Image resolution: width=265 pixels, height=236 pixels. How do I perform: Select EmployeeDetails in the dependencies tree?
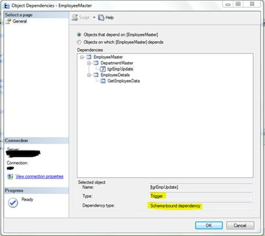pyautogui.click(x=115, y=75)
